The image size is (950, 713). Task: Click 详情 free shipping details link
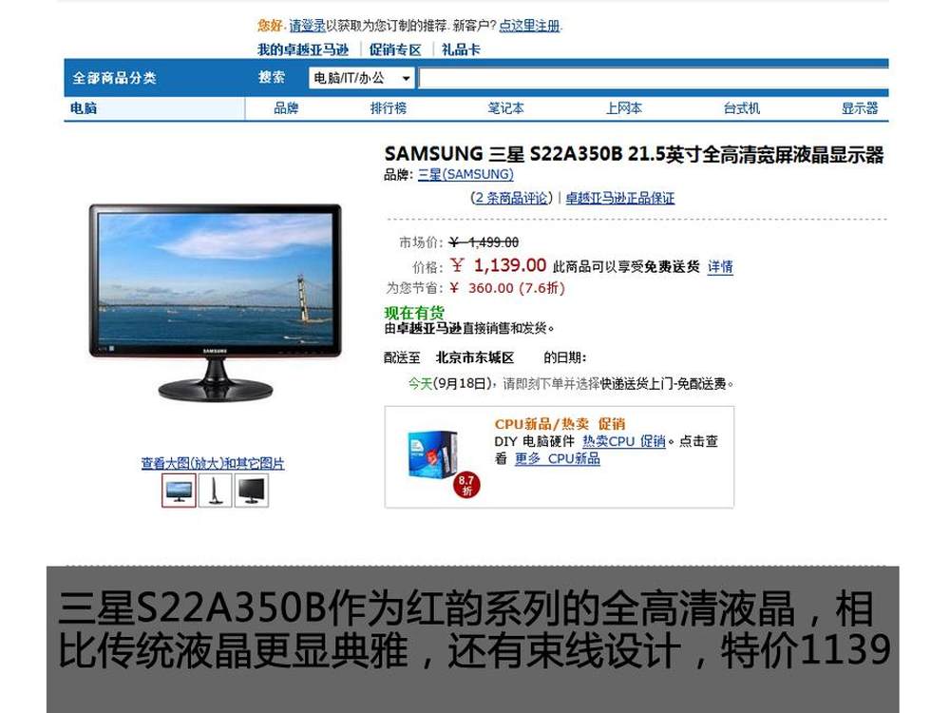point(720,267)
